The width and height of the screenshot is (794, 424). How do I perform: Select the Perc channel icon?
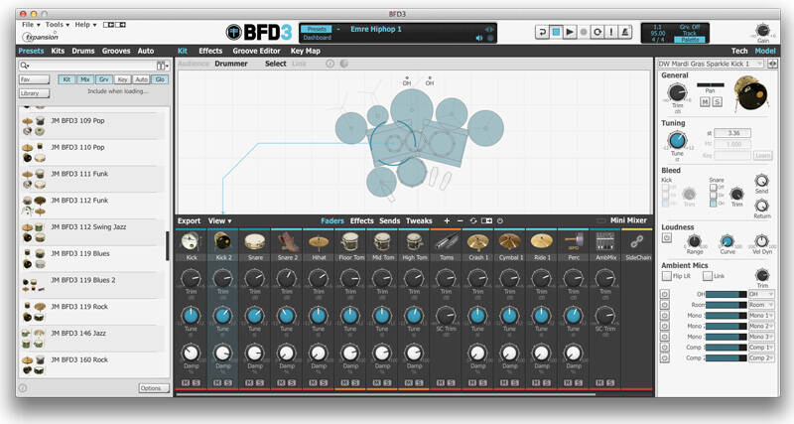[x=574, y=241]
